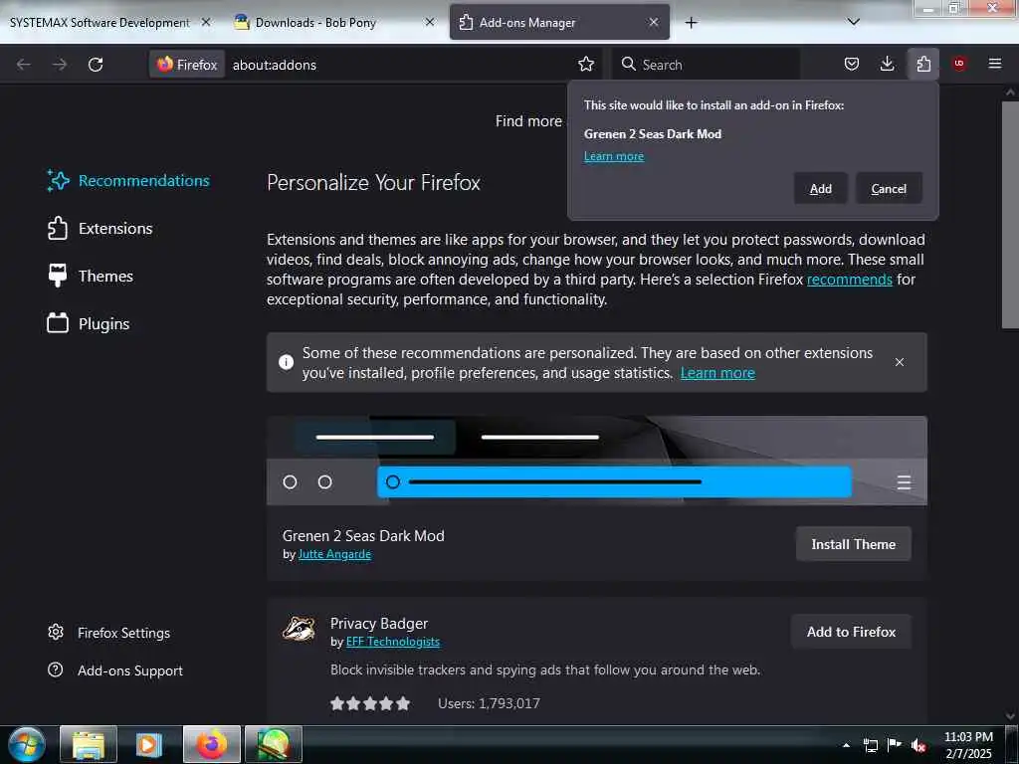
Task: Click the muted volume tray icon
Action: click(918, 745)
